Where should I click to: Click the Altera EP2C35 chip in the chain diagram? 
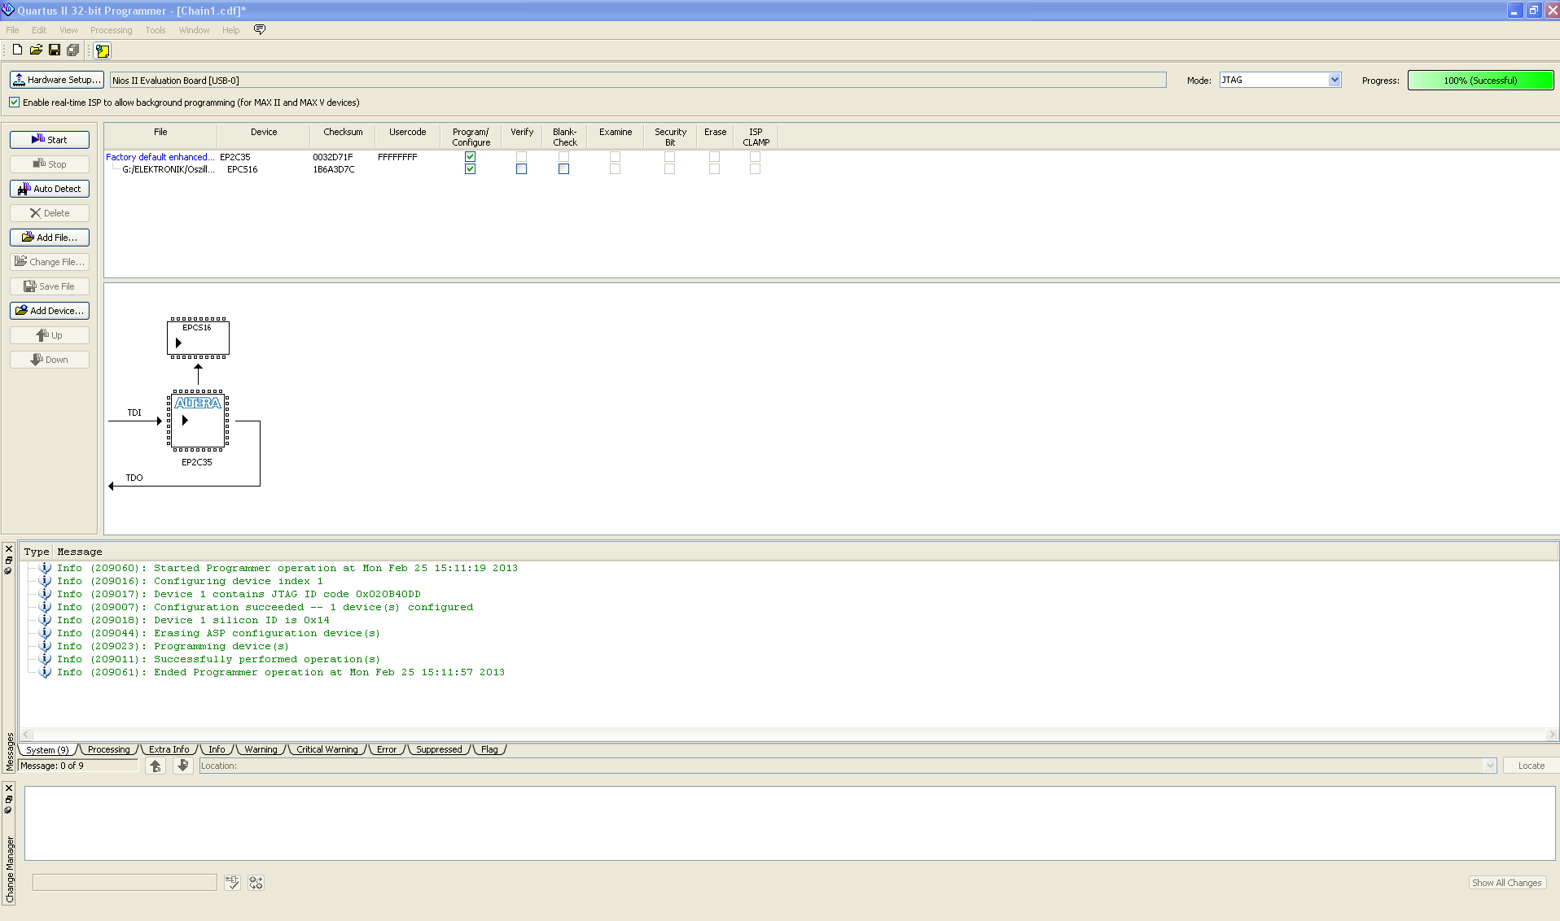pyautogui.click(x=198, y=421)
